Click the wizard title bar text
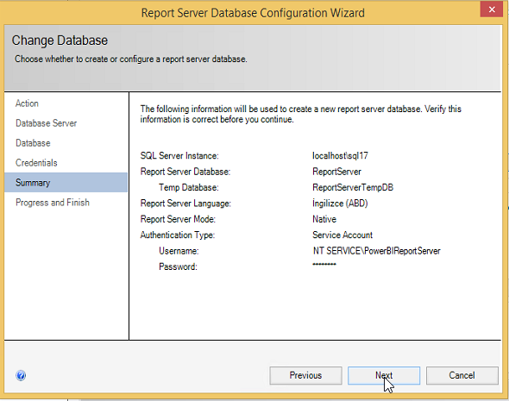Screen dimensions: 509x401 [253, 13]
